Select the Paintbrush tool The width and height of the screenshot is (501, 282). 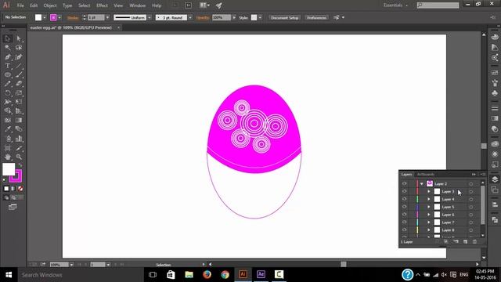19,75
